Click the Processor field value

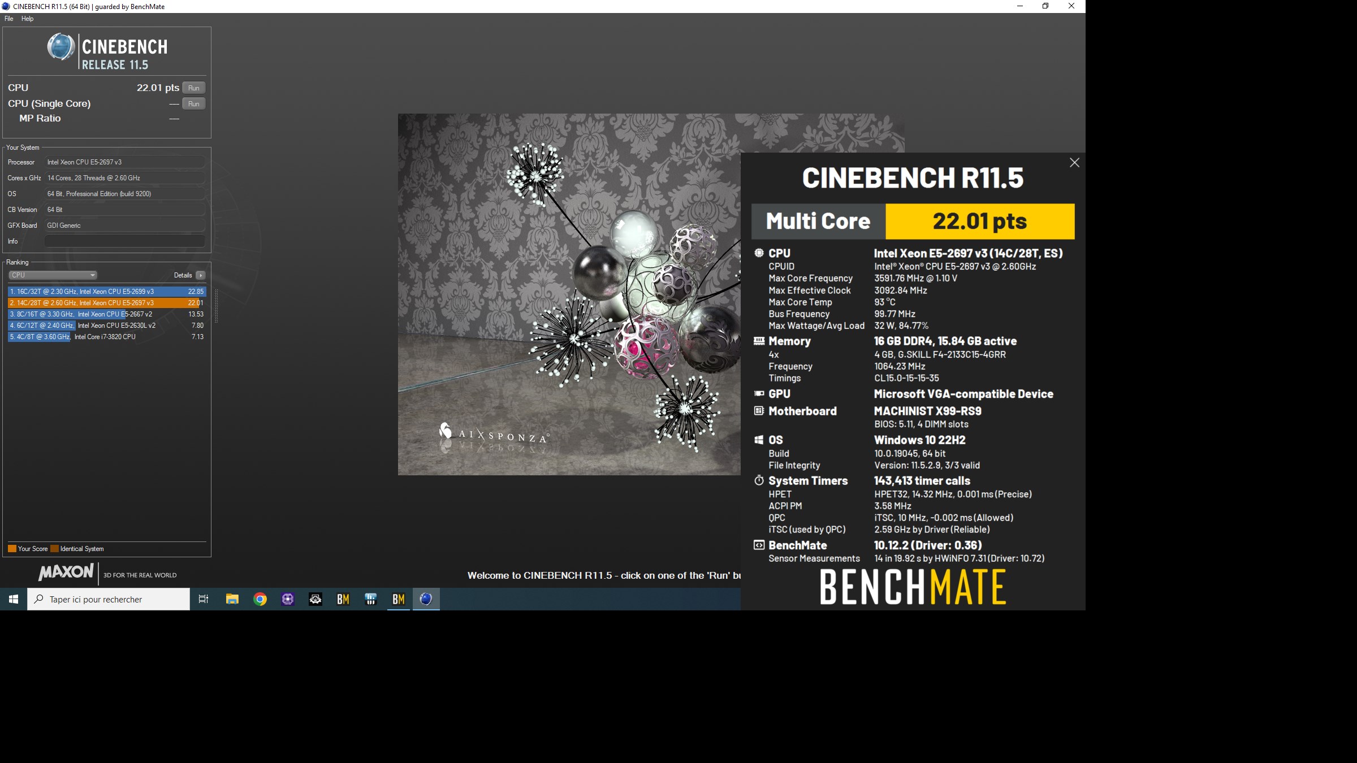click(124, 162)
